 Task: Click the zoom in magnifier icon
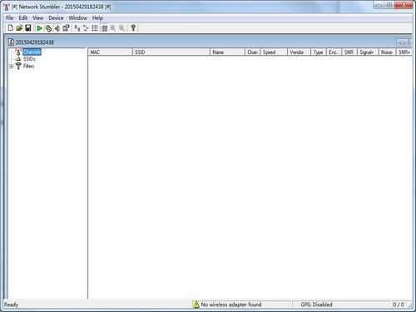point(113,28)
